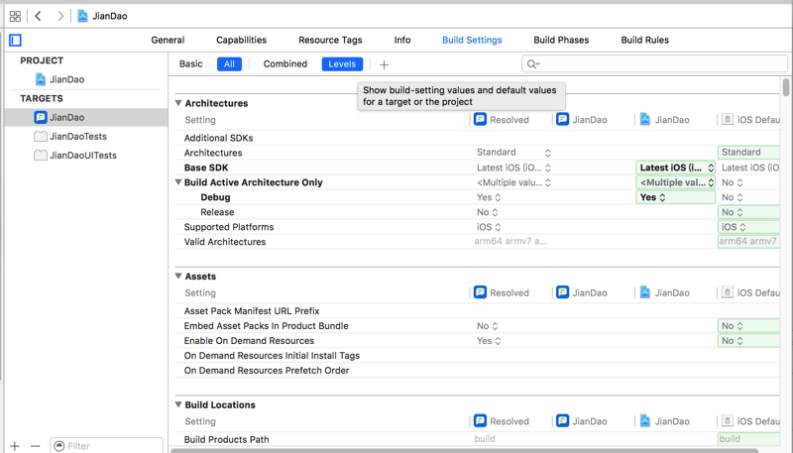Collapse the Architectures section
This screenshot has height=453, width=793.
[x=179, y=103]
